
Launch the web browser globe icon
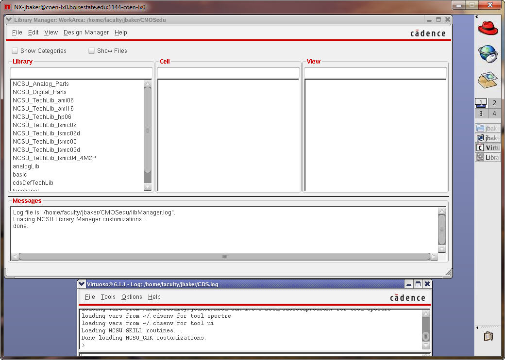pyautogui.click(x=488, y=53)
